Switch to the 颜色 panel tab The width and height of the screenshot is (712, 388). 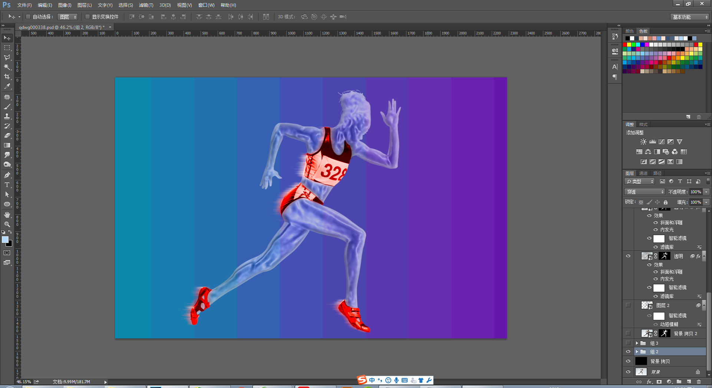click(630, 31)
